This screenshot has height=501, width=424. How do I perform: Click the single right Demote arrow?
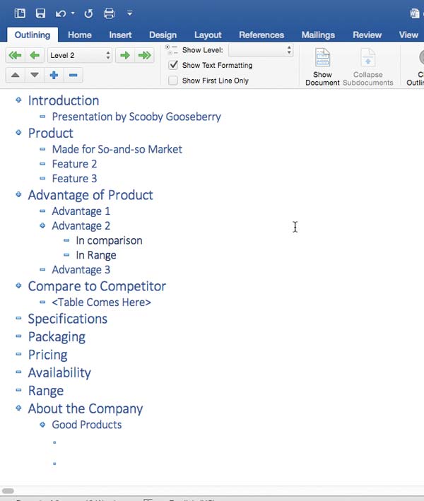click(124, 55)
